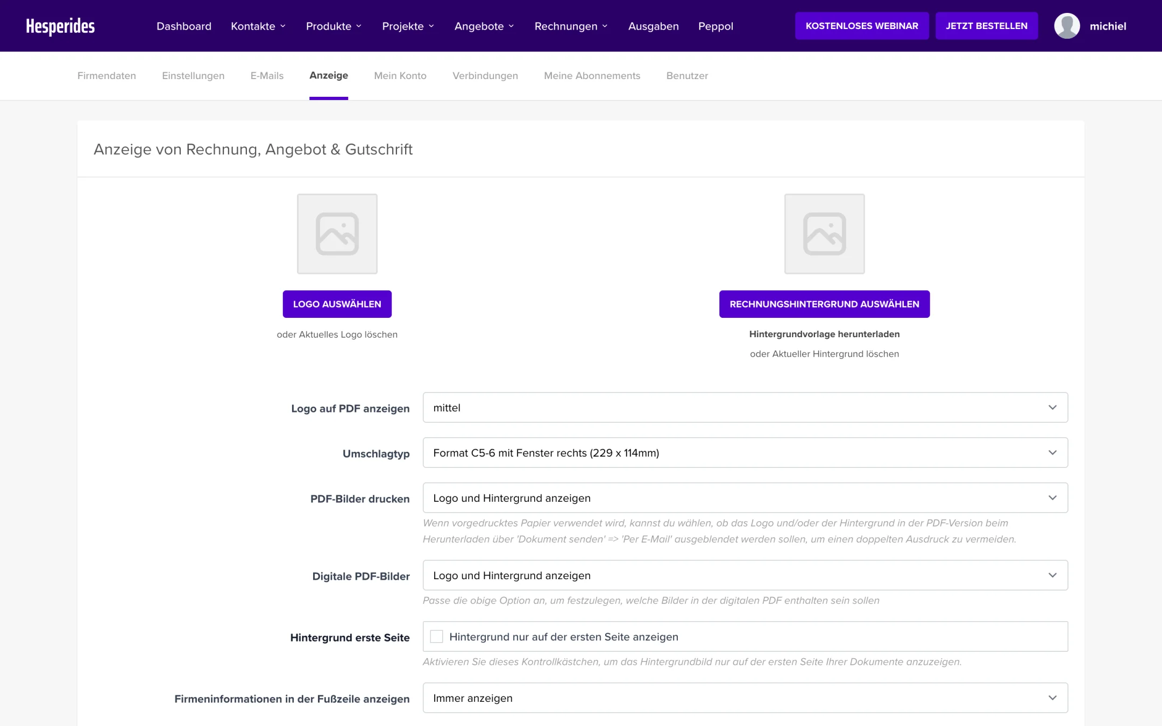Expand the Produkte menu
This screenshot has height=726, width=1162.
[x=334, y=26]
